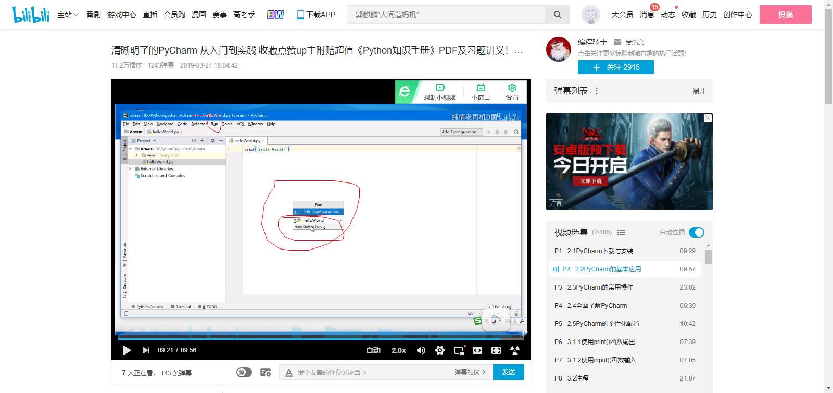This screenshot has width=833, height=393.
Task: Open 创作中心 link
Action: point(738,15)
